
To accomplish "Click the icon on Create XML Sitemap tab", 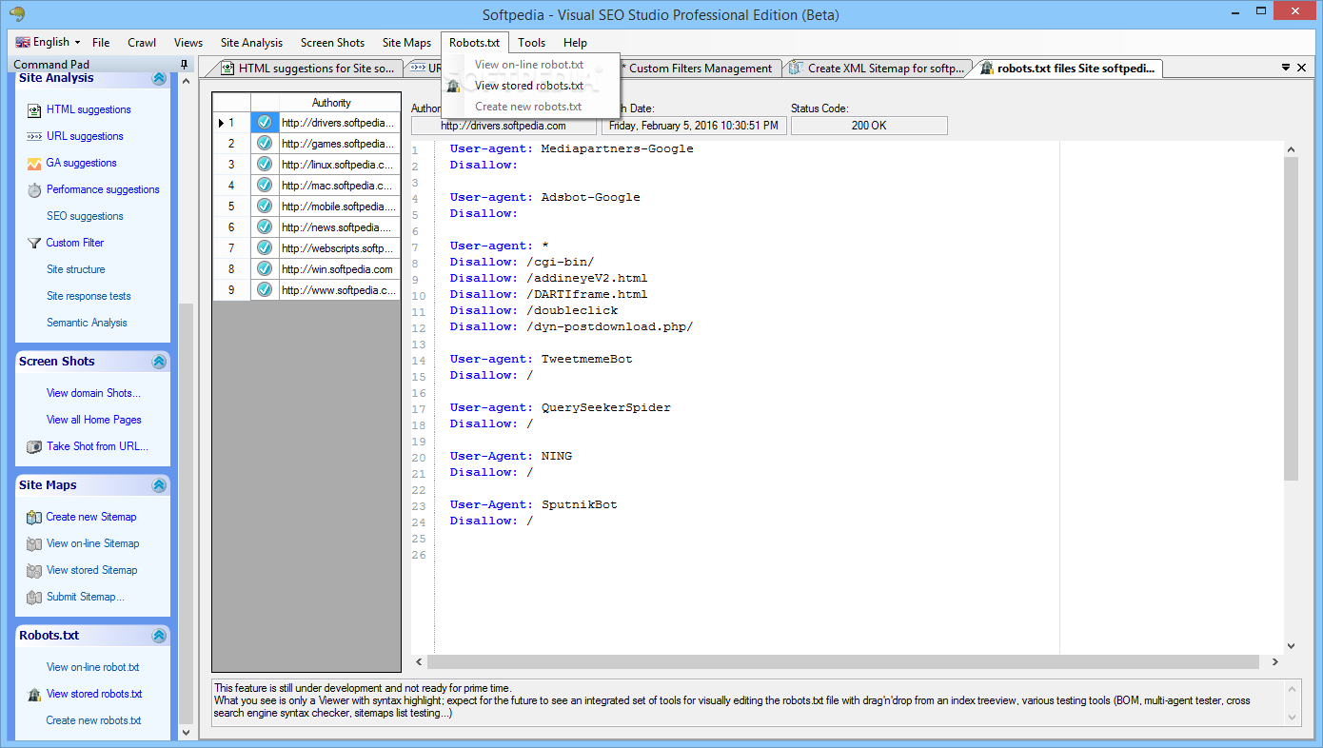I will pos(797,69).
